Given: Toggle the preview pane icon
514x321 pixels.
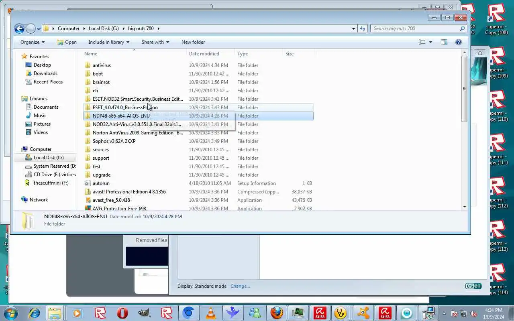Looking at the screenshot, I should click(x=444, y=42).
